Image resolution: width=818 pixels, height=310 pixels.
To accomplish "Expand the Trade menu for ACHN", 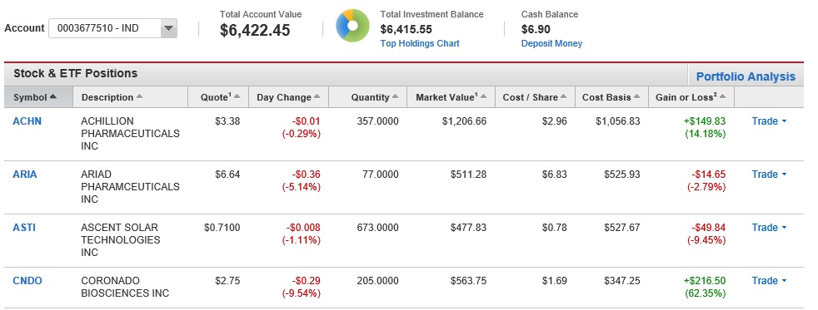I will pos(769,121).
